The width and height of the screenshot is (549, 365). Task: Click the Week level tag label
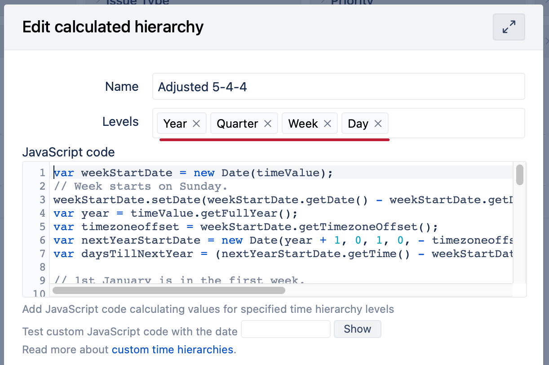[303, 124]
